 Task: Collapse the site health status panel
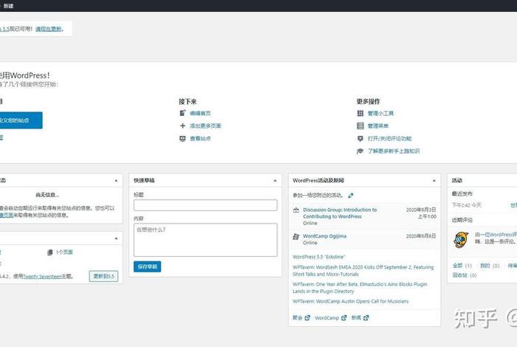pos(116,181)
